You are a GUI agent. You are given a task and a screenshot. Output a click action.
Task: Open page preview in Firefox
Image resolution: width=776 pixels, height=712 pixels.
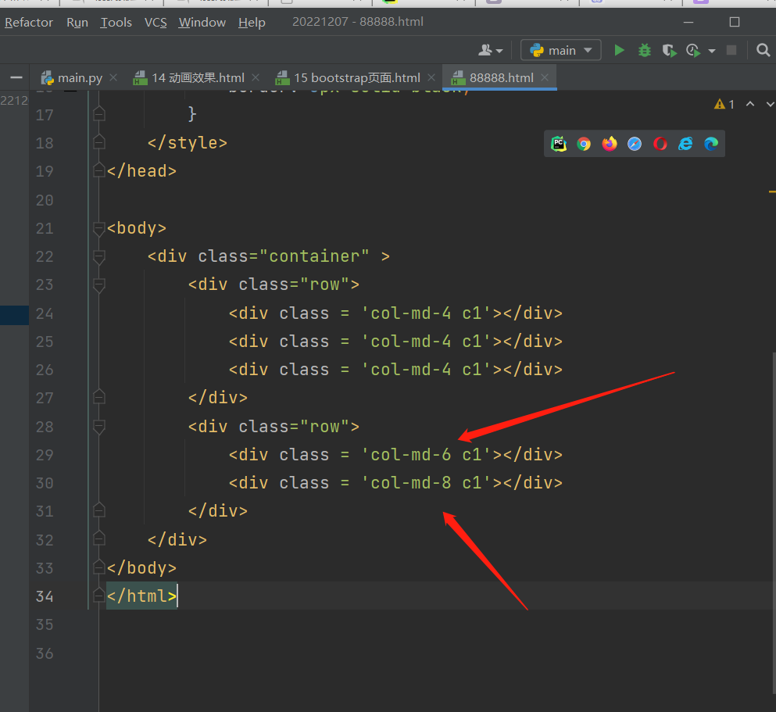coord(610,144)
